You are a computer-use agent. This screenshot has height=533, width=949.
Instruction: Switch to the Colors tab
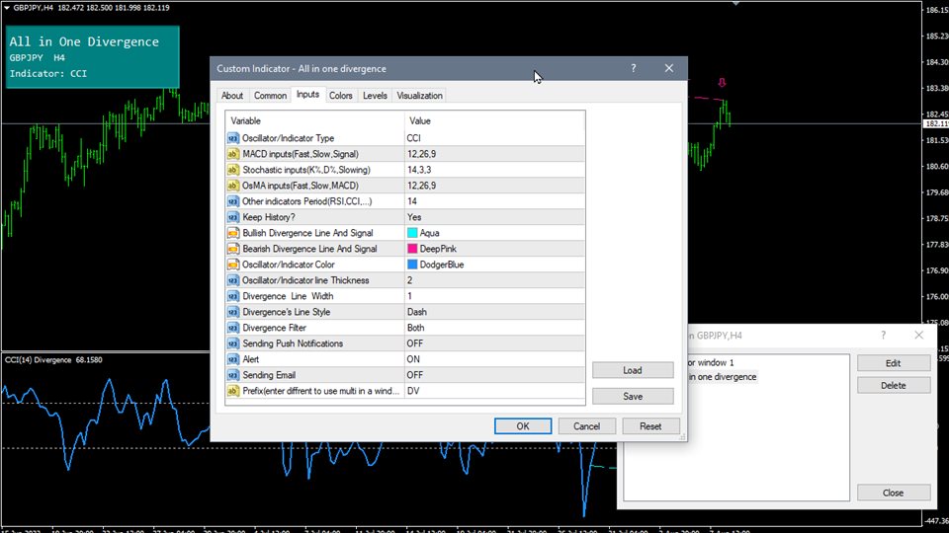click(341, 96)
